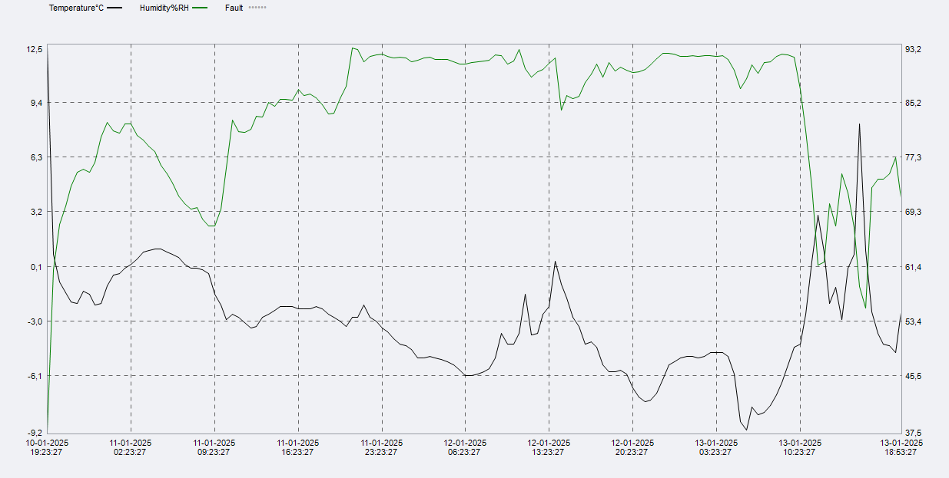The height and width of the screenshot is (478, 949).
Task: Click the Temperature°C legend label
Action: 76,8
